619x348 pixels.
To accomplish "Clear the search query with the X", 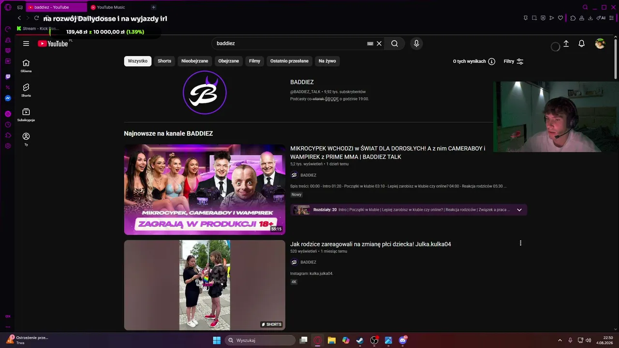I will tap(379, 43).
